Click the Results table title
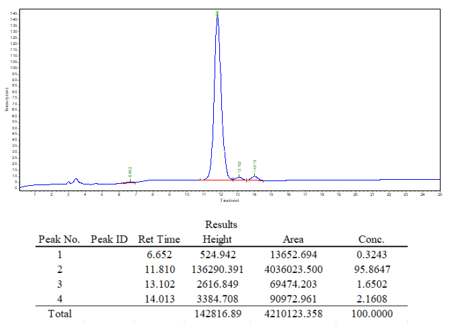460x324 pixels. (x=221, y=225)
